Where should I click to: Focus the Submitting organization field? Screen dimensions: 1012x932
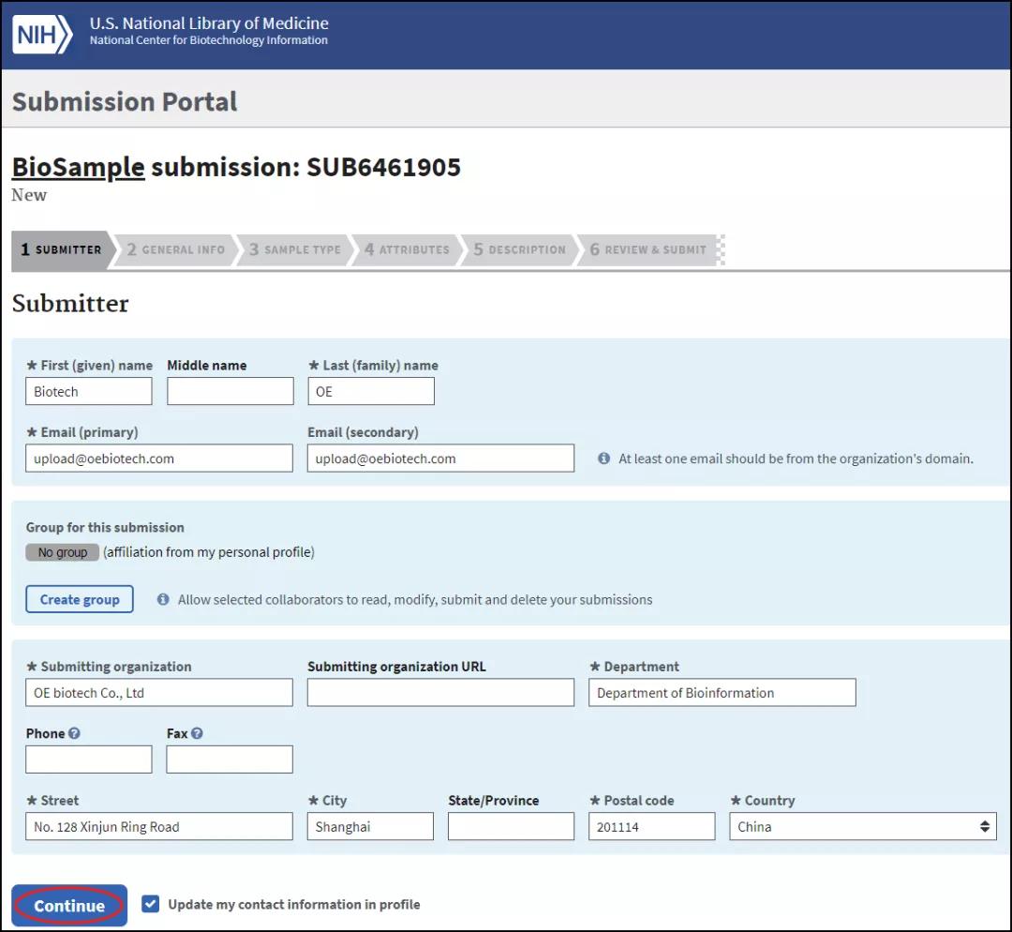[x=159, y=692]
